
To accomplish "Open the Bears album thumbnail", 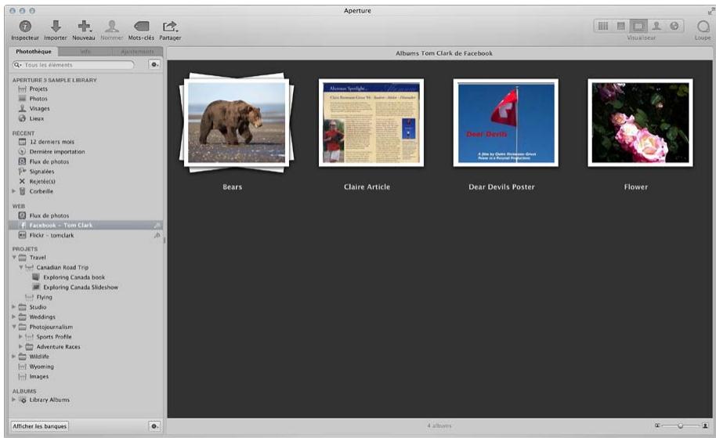I will [237, 122].
